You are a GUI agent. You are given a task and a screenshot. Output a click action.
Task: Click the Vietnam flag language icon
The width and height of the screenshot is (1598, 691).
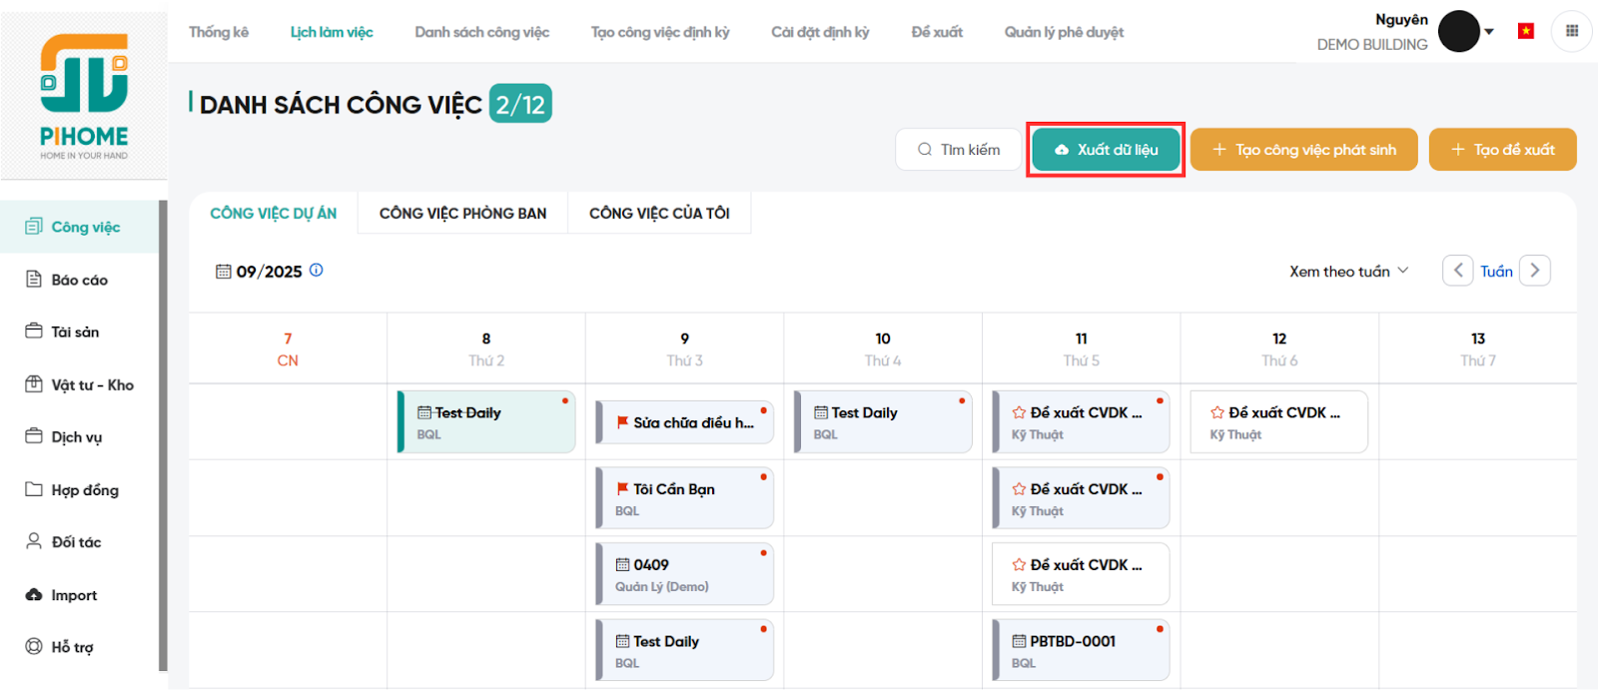pyautogui.click(x=1525, y=31)
